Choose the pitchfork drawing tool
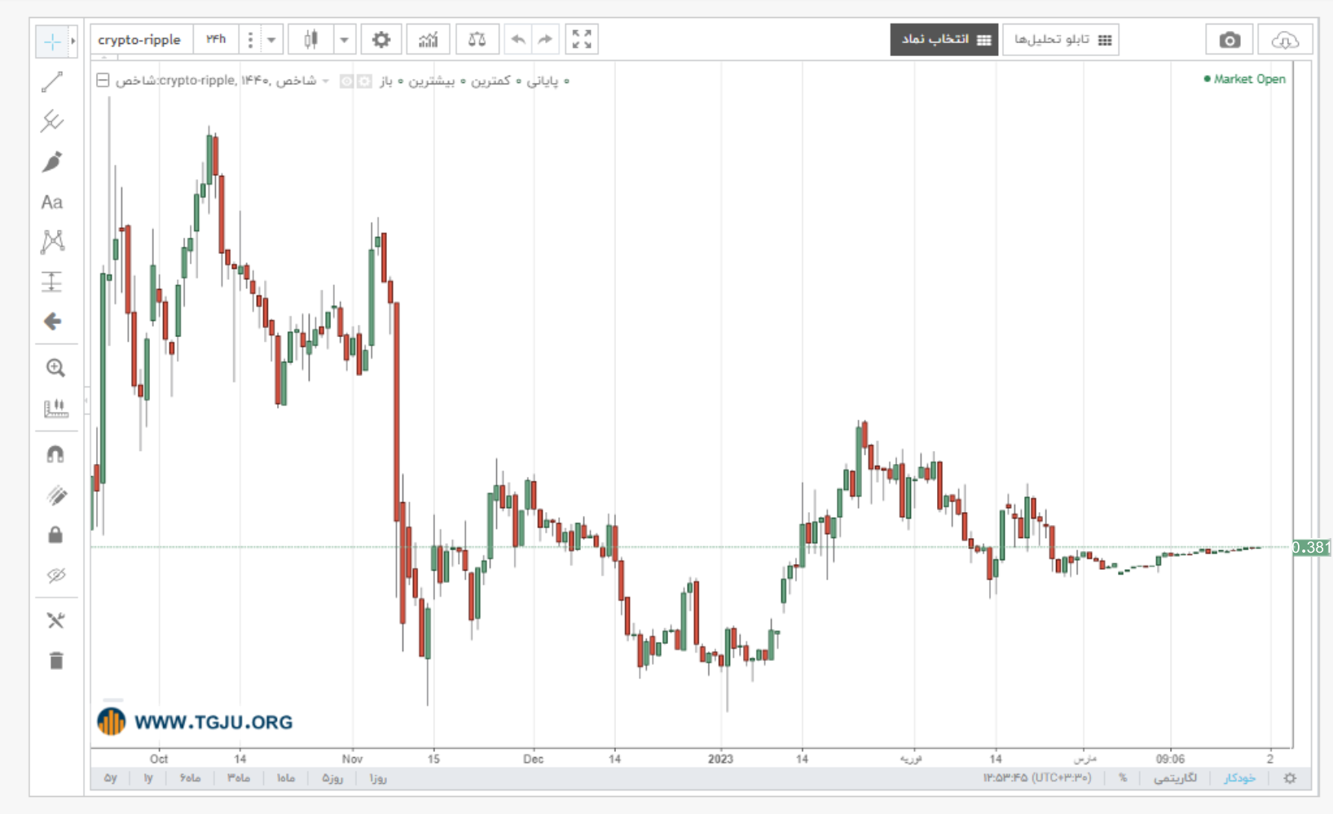 [52, 121]
